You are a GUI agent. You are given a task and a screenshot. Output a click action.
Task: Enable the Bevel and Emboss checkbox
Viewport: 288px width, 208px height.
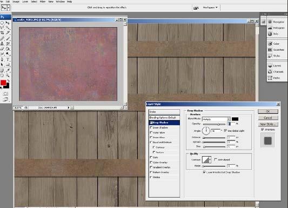pos(151,142)
